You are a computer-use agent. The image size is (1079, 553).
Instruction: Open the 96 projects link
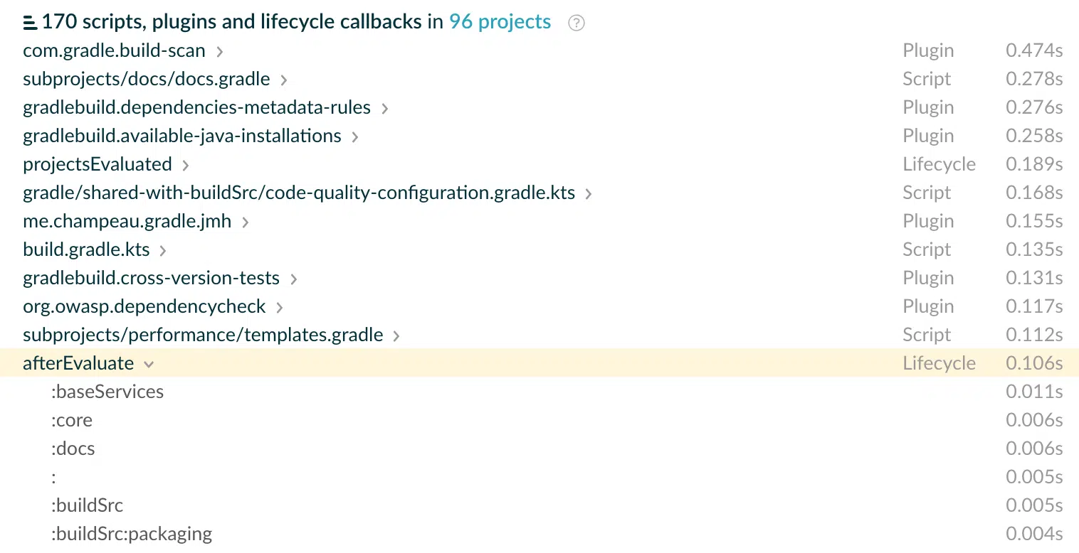click(x=500, y=22)
